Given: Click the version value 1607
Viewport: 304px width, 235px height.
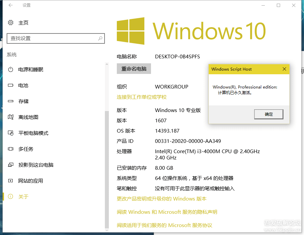Looking at the screenshot, I should [161, 120].
